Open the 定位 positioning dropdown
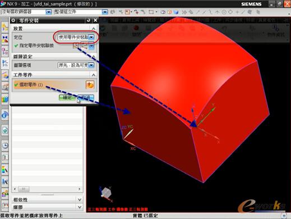Screen dimensions: 291x219 click(76, 37)
